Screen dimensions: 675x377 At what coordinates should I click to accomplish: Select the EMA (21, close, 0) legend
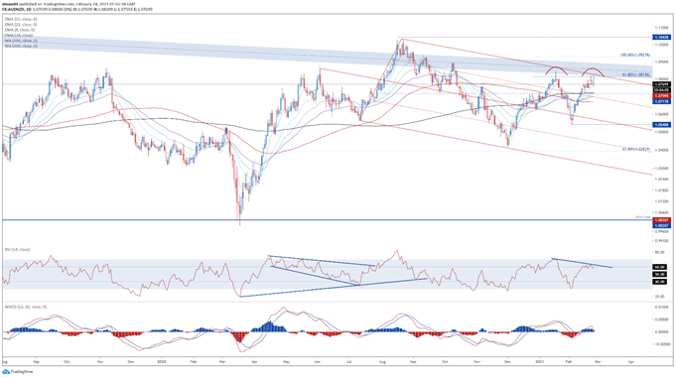click(21, 25)
